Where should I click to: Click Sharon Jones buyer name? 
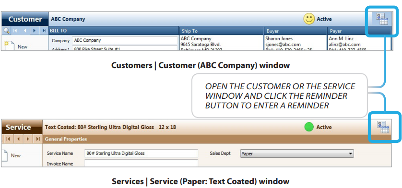click(x=279, y=39)
